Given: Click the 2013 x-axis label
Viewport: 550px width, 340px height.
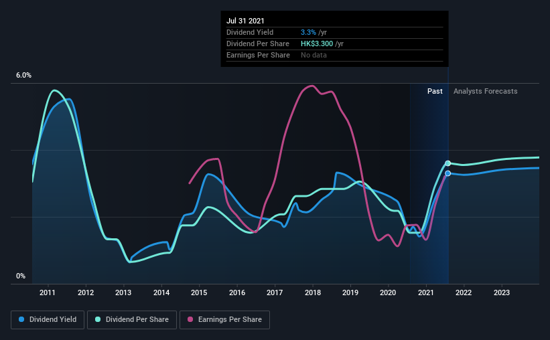Looking at the screenshot, I should click(123, 292).
